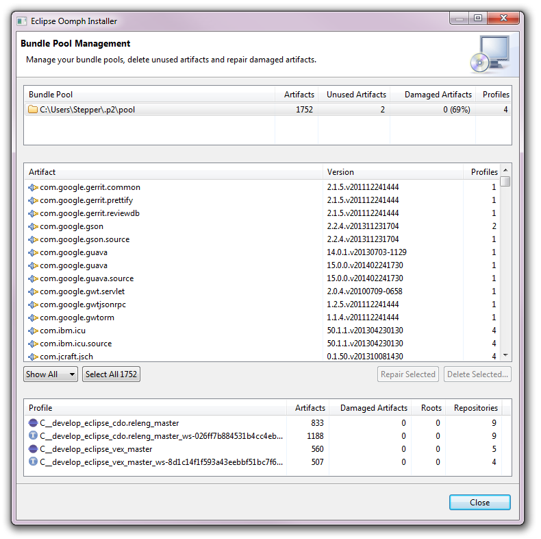The width and height of the screenshot is (541, 539).
Task: Click version 0.1.50.v201310081430 cell
Action: [x=365, y=356]
